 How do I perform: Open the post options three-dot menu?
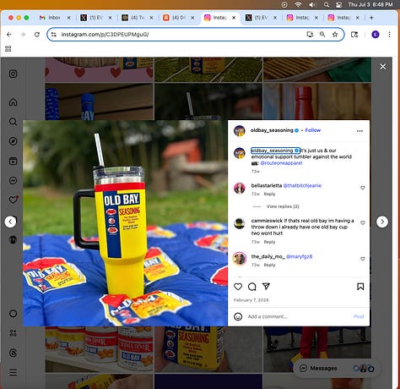[359, 131]
